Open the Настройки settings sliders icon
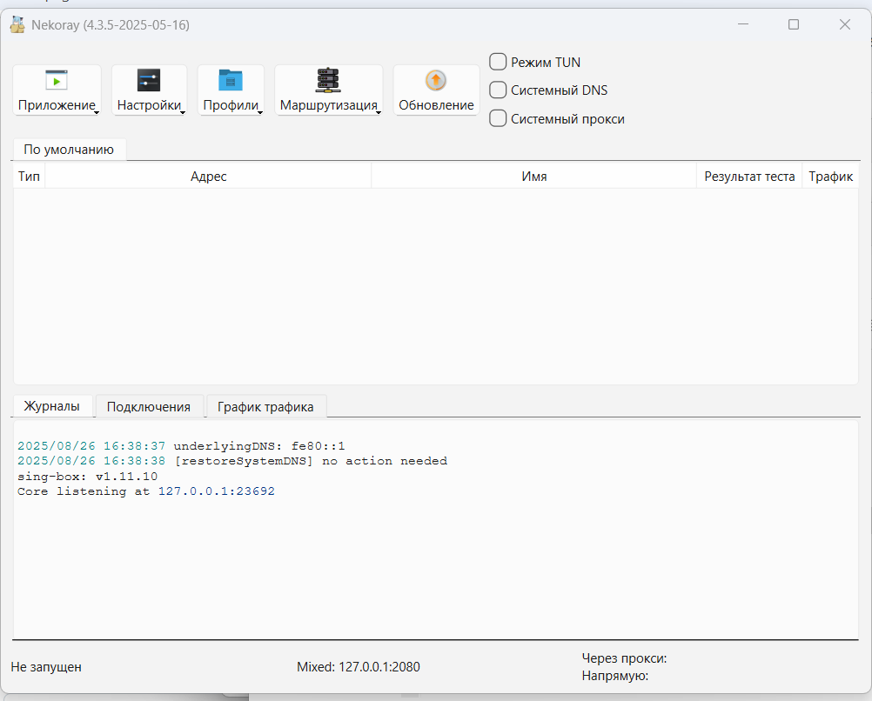This screenshot has height=701, width=872. click(x=149, y=80)
